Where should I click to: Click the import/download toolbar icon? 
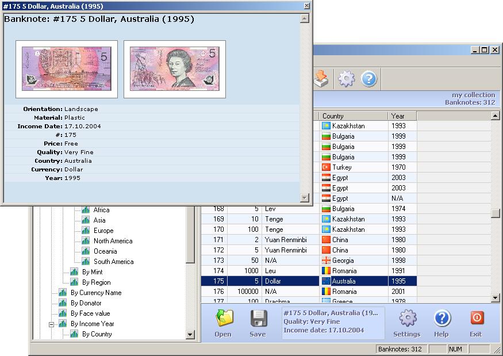321,78
